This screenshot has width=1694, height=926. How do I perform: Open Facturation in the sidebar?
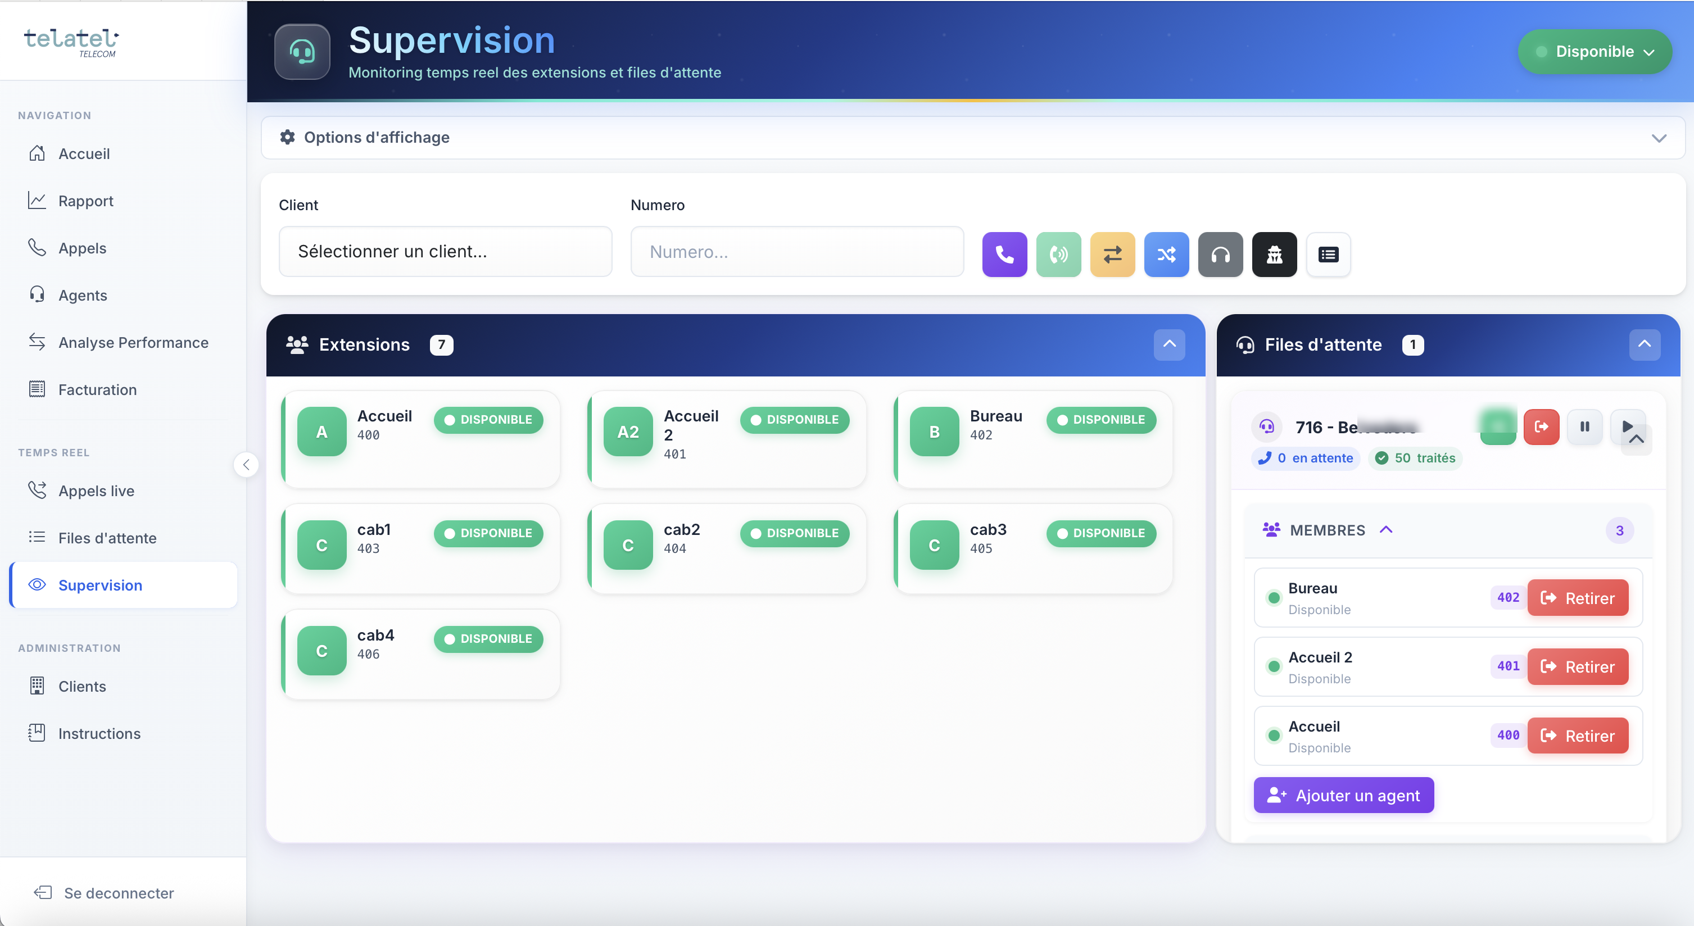point(124,390)
